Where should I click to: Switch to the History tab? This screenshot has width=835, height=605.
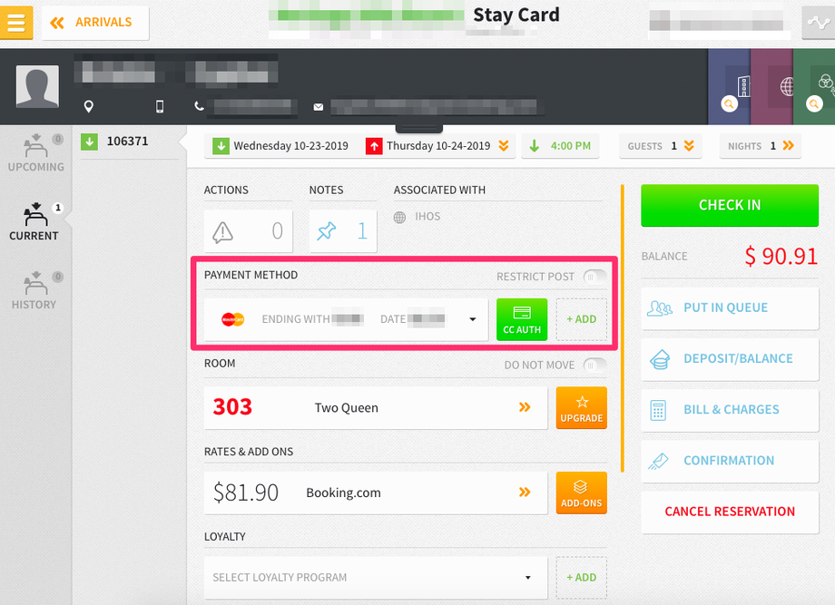pos(35,290)
